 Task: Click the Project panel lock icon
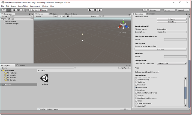point(127,66)
